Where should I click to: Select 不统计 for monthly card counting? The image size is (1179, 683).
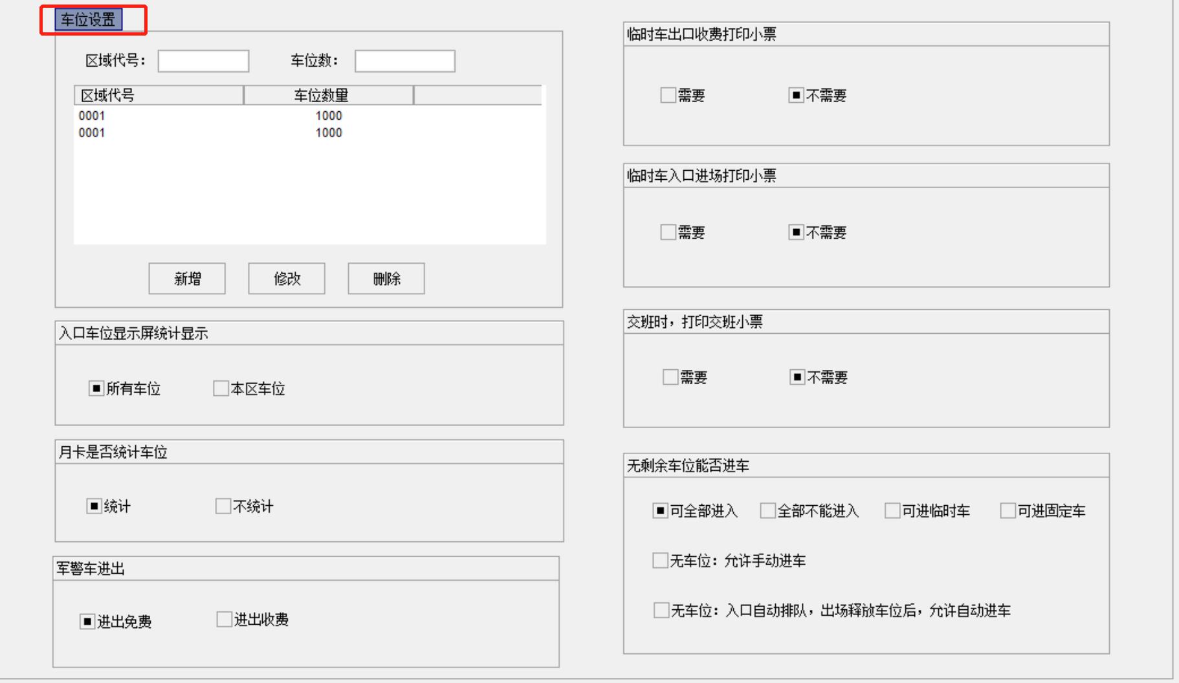[x=223, y=508]
